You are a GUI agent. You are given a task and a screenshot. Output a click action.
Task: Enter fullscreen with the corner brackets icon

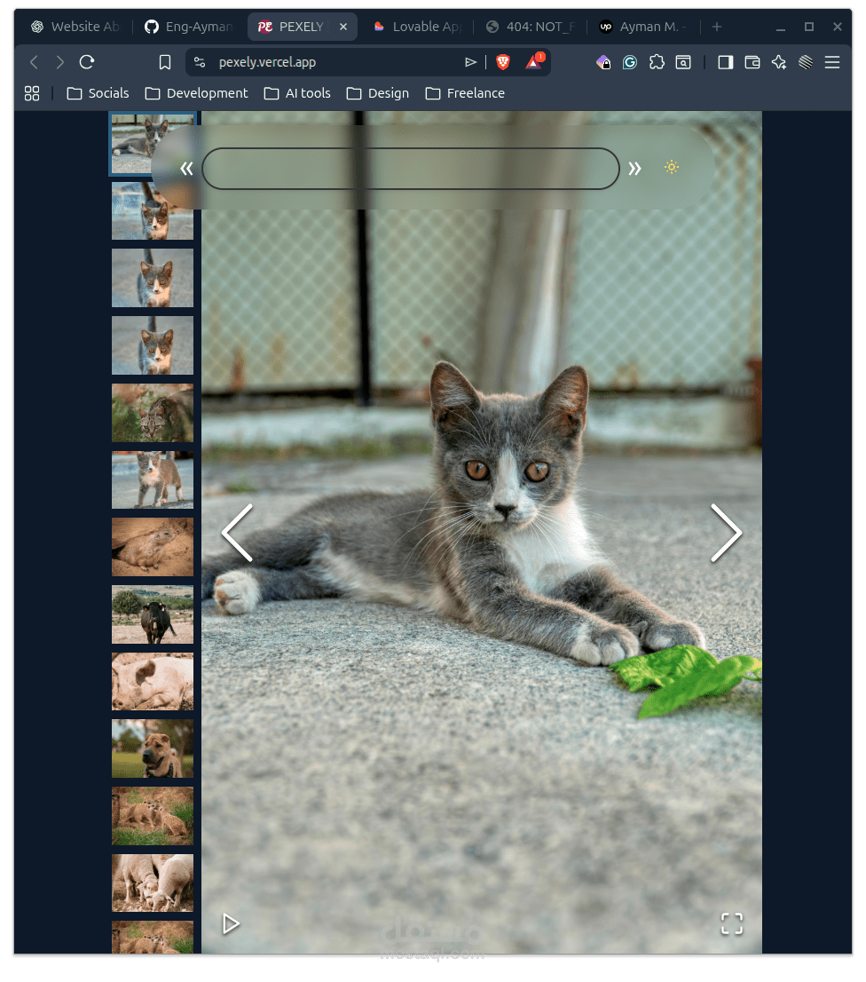731,923
